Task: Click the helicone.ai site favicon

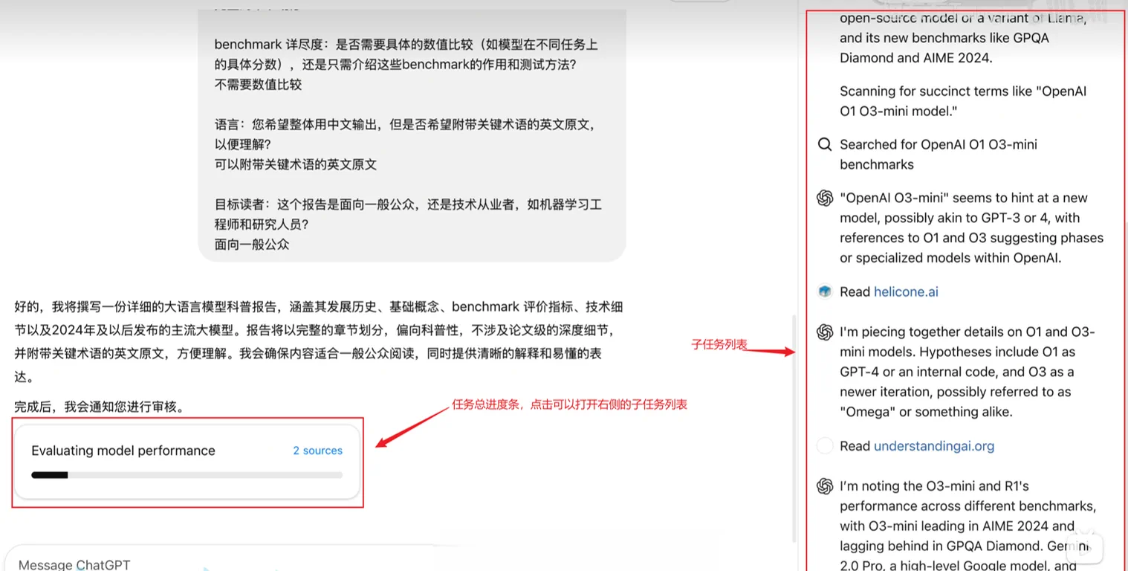Action: click(x=824, y=291)
